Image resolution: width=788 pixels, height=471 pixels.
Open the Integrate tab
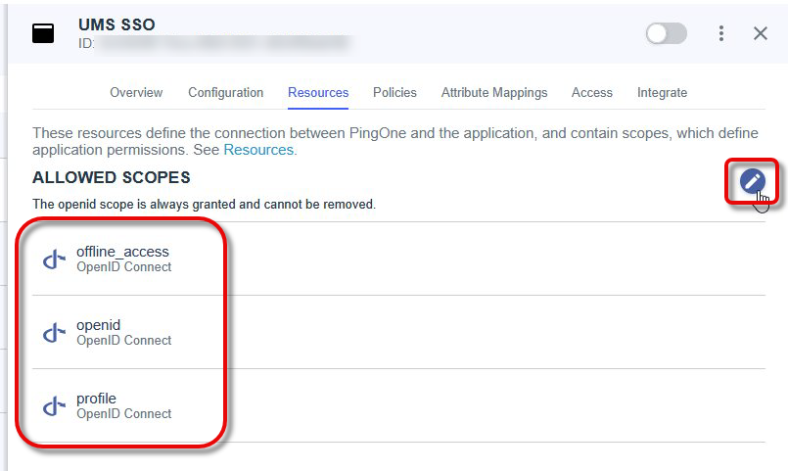pos(662,93)
